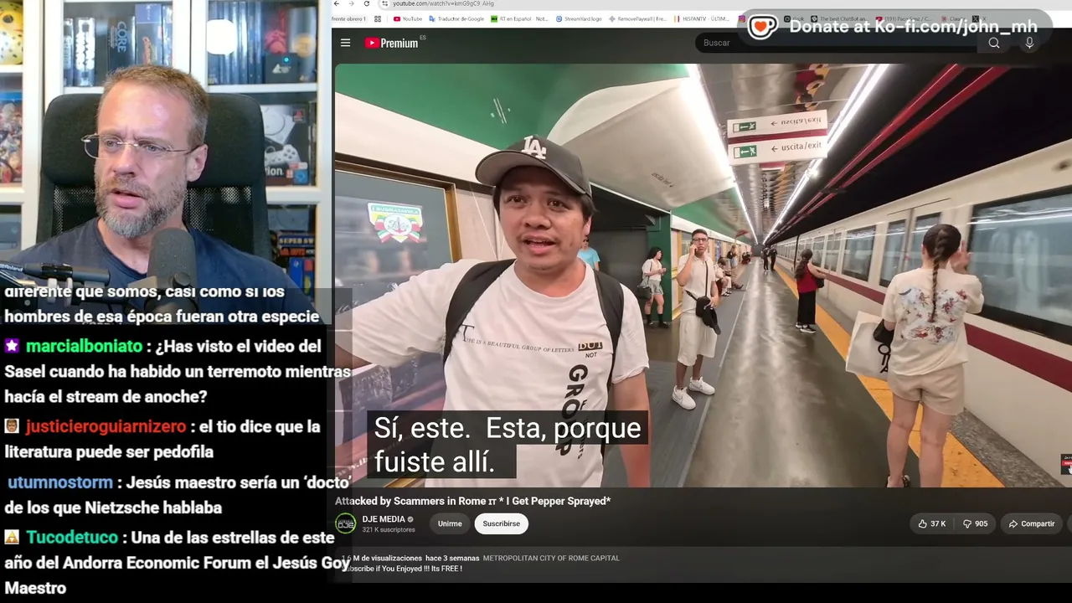This screenshot has width=1072, height=603.
Task: Open the RemovePaywall bookmark
Action: pyautogui.click(x=637, y=18)
